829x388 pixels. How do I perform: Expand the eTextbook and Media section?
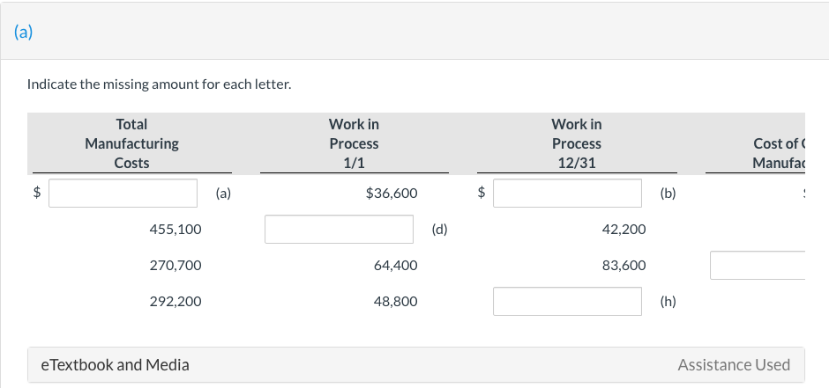(x=116, y=364)
